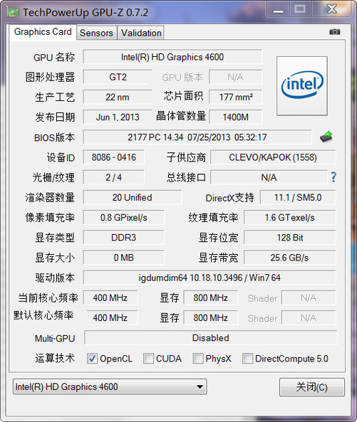Click the Jun 1, 2013 release date
Screen dimensions: 357x422
[118, 117]
